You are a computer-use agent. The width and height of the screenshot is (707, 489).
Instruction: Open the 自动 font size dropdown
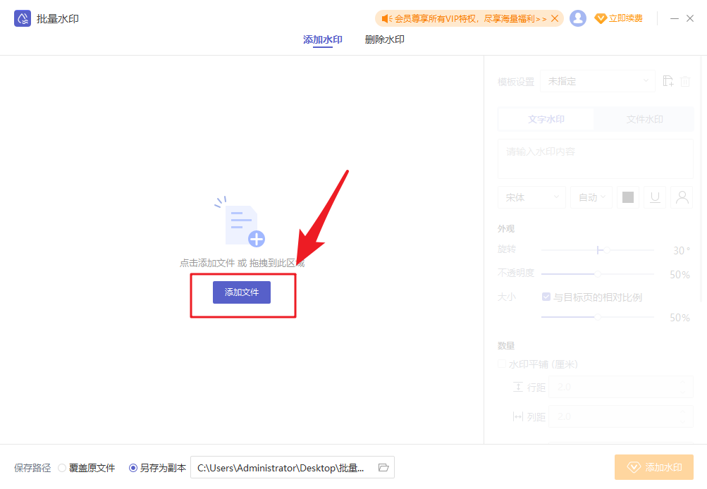(591, 197)
